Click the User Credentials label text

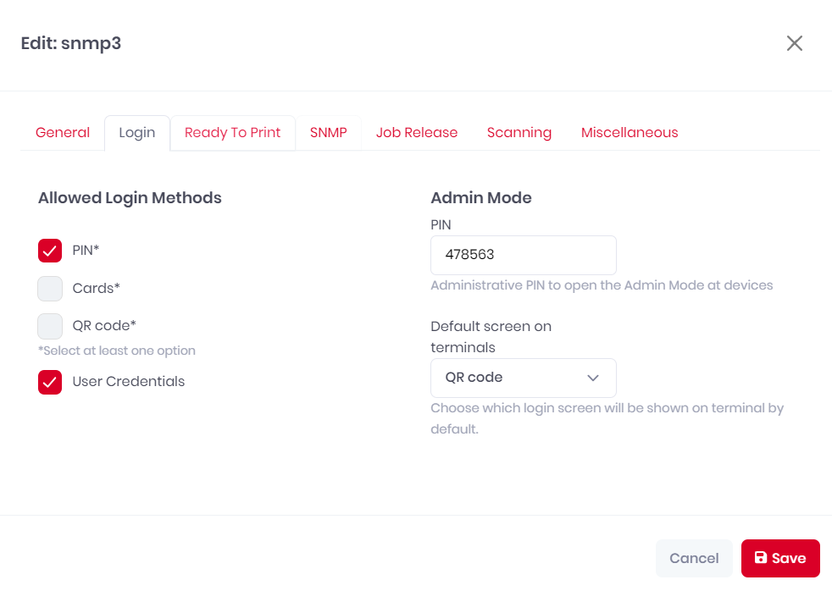coord(129,382)
